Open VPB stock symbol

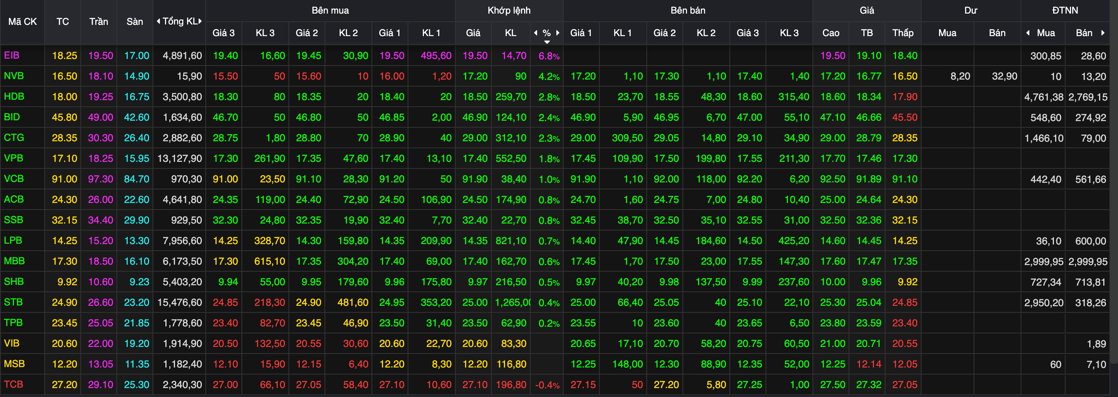14,158
